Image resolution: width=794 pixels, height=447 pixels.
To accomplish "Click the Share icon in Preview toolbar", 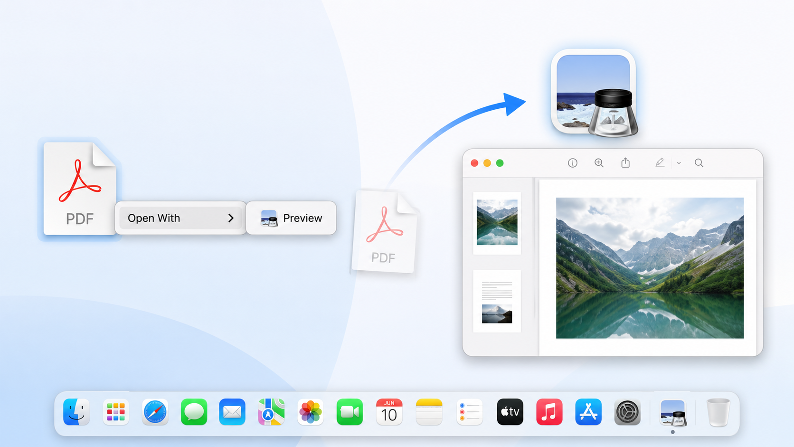I will pyautogui.click(x=625, y=162).
